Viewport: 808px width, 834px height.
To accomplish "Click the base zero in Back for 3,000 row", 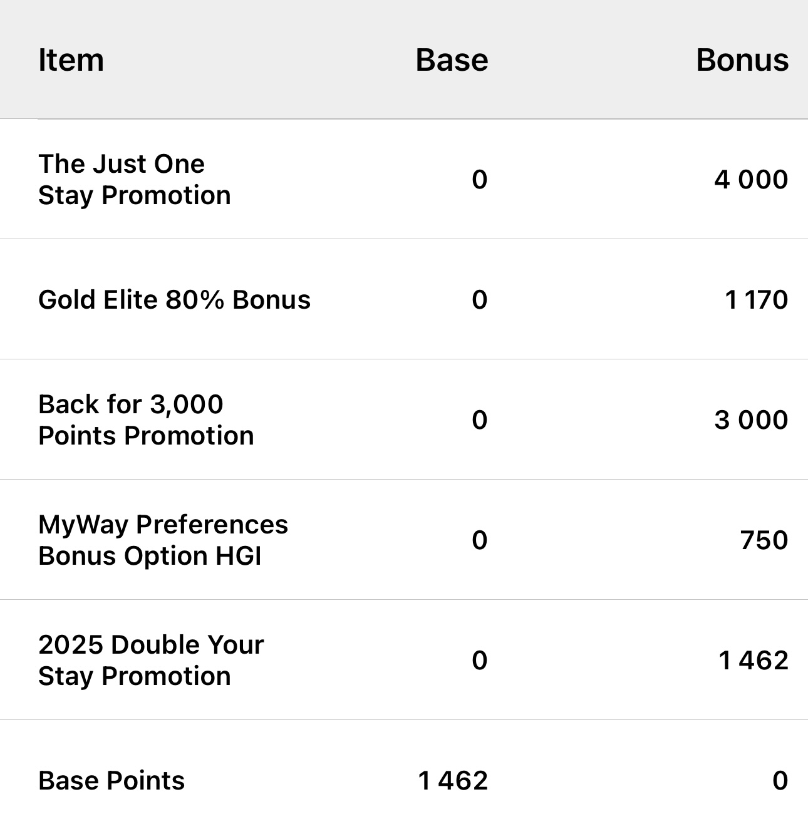I will pos(479,420).
